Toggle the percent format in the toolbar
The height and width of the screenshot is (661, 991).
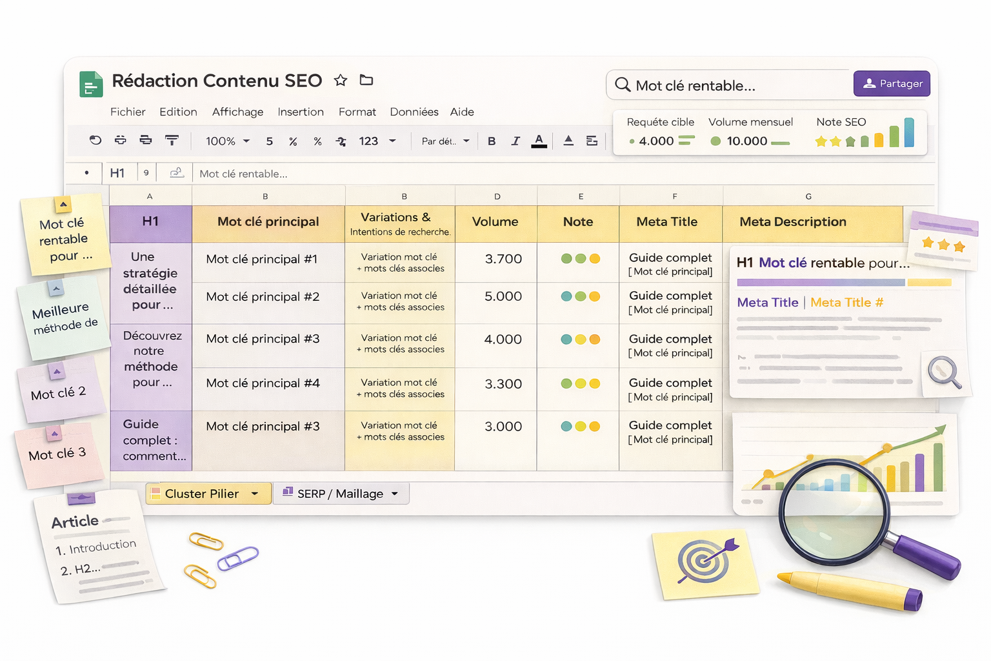[293, 141]
